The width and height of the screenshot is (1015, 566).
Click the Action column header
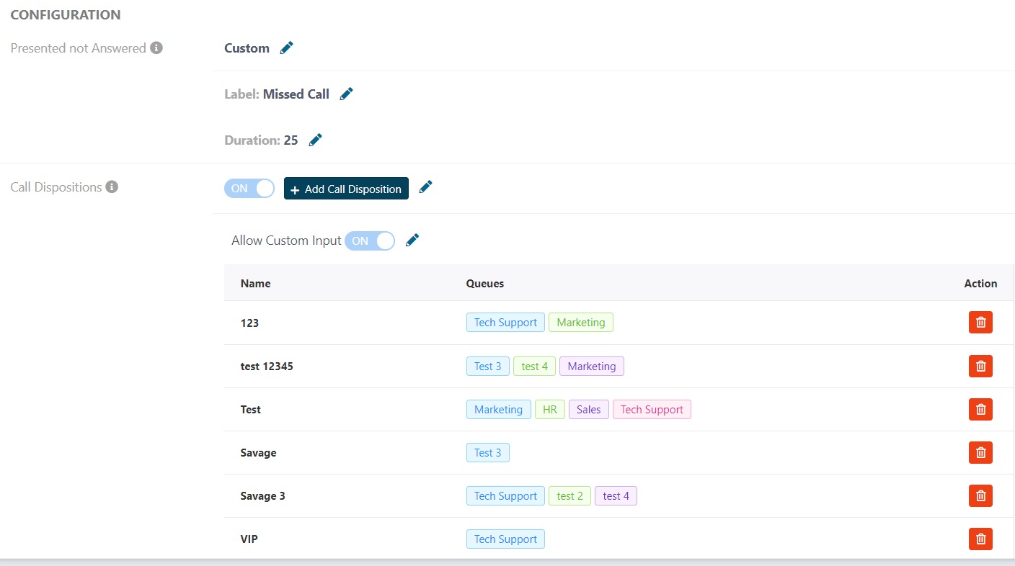point(980,284)
